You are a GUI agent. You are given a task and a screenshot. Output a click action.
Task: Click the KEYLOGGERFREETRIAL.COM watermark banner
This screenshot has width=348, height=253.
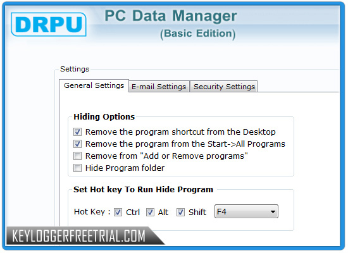point(84,236)
